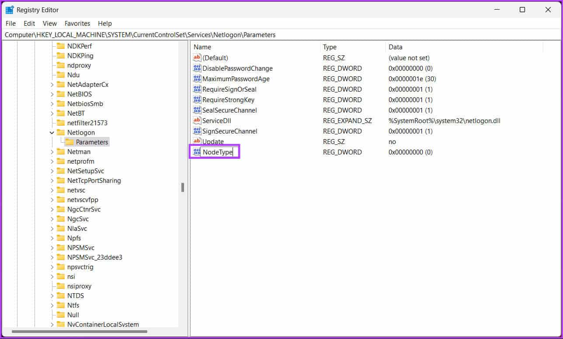Click the NodeType DWORD icon

(197, 152)
